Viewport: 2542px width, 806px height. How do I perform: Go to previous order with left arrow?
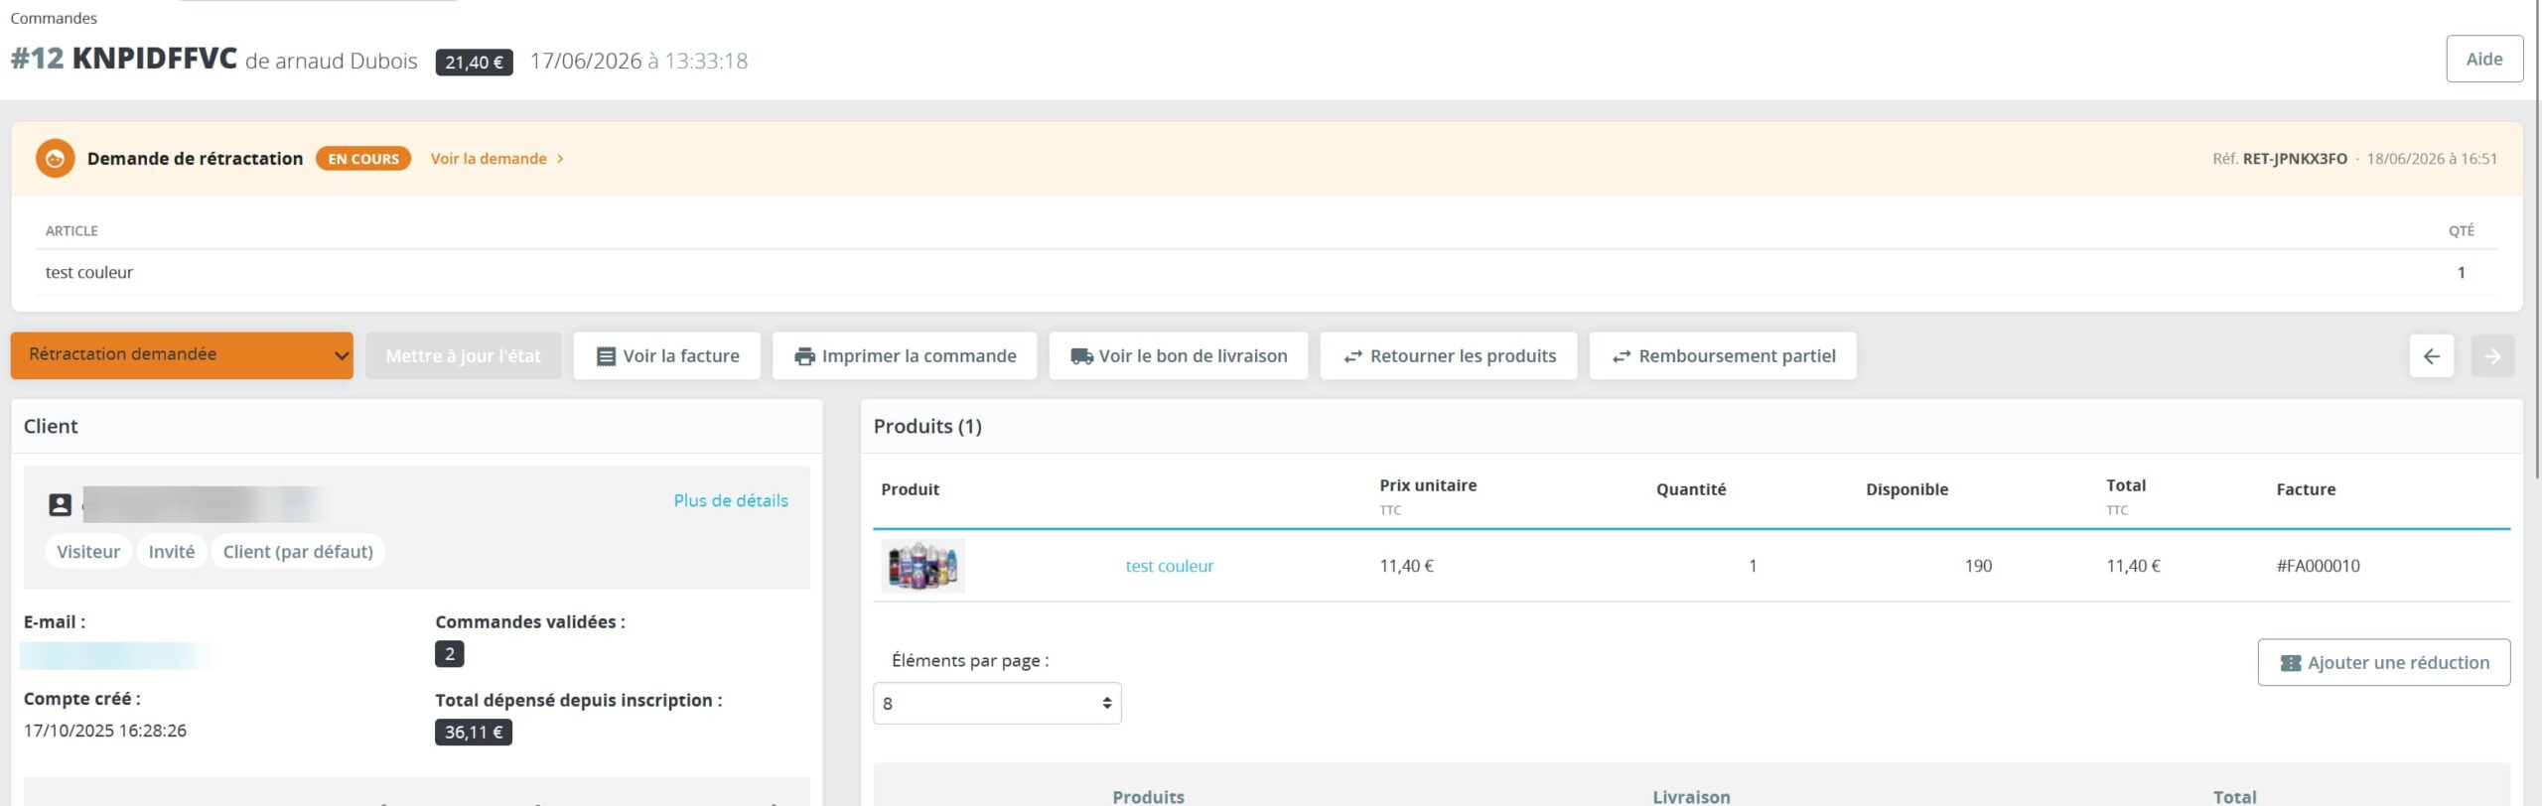(x=2431, y=356)
